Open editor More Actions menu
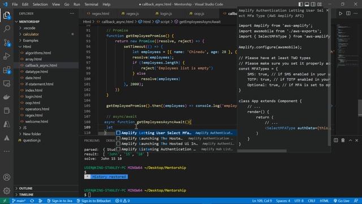 [x=356, y=14]
